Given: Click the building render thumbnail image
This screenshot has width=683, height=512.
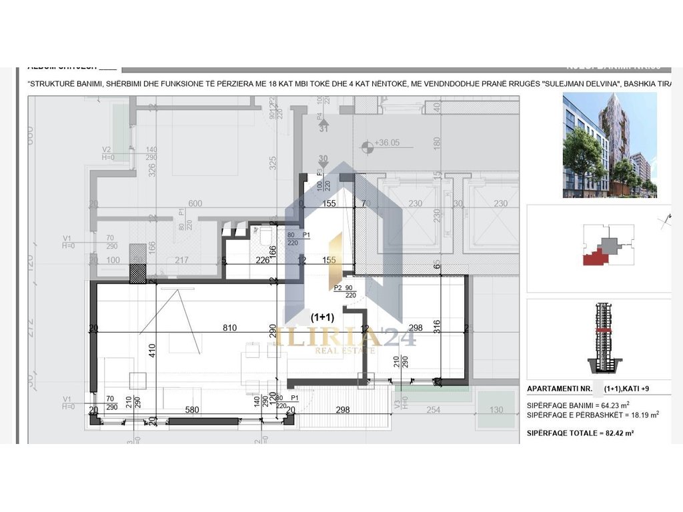Looking at the screenshot, I should coord(610,145).
